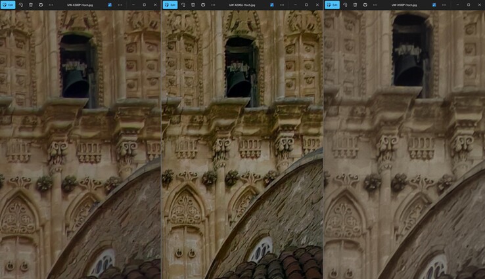
Task: Delete the image in the middle window
Action: pos(193,5)
